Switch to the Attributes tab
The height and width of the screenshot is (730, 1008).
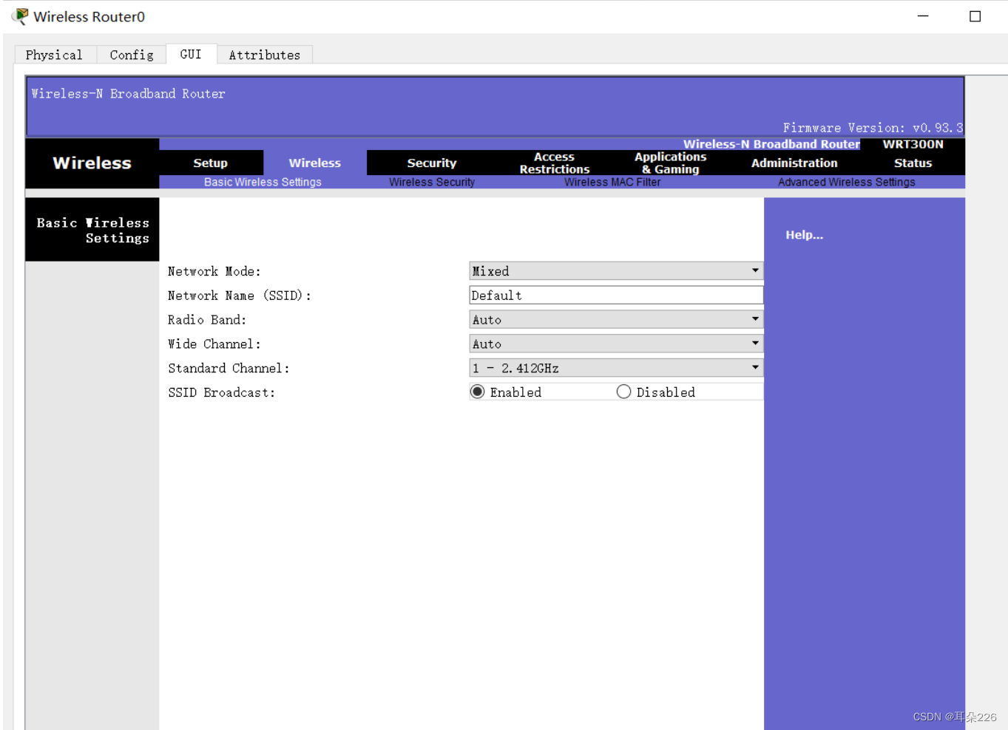pos(265,55)
